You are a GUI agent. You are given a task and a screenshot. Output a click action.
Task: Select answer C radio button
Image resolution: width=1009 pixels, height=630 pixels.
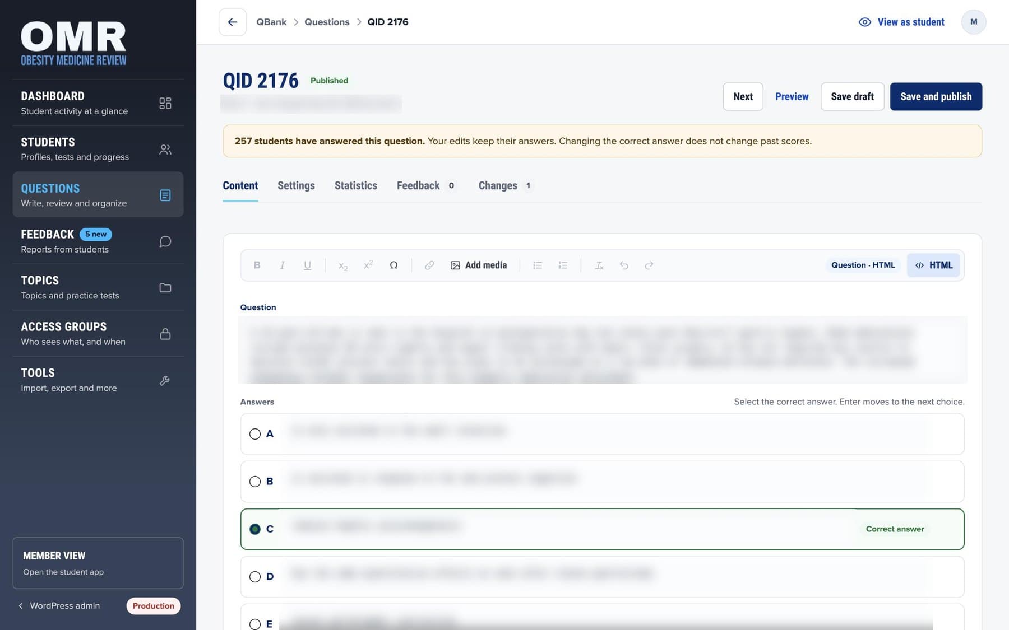click(255, 529)
